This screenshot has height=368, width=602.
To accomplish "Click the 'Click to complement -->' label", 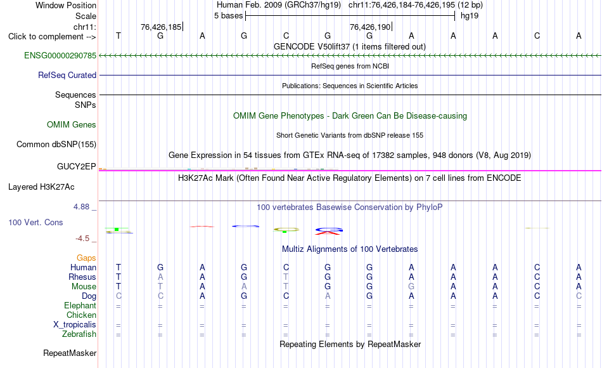I will [52, 37].
